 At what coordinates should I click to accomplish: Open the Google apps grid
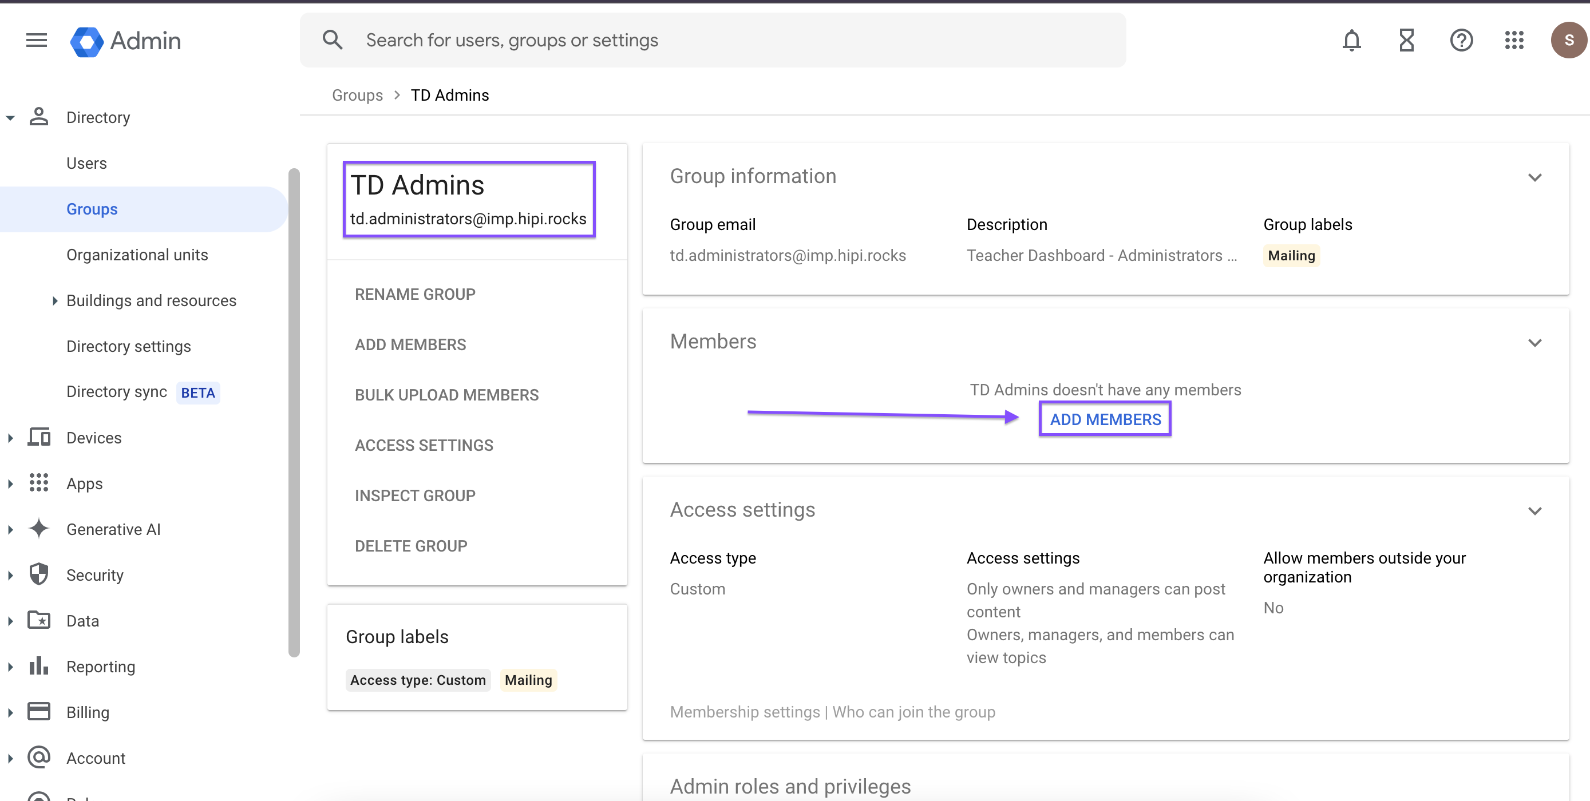tap(1514, 41)
